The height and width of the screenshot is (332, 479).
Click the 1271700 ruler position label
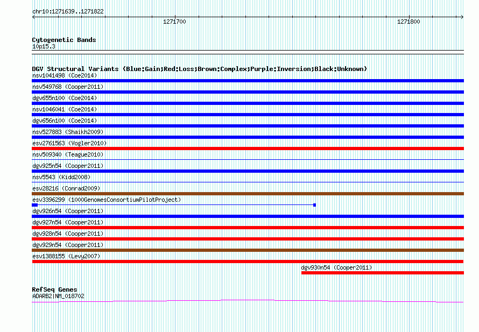tap(174, 22)
